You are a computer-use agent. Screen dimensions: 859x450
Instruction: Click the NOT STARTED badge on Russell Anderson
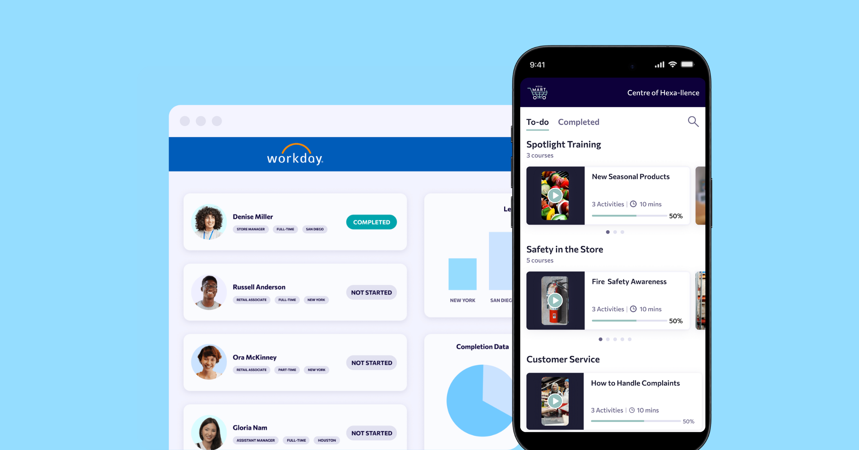click(370, 292)
